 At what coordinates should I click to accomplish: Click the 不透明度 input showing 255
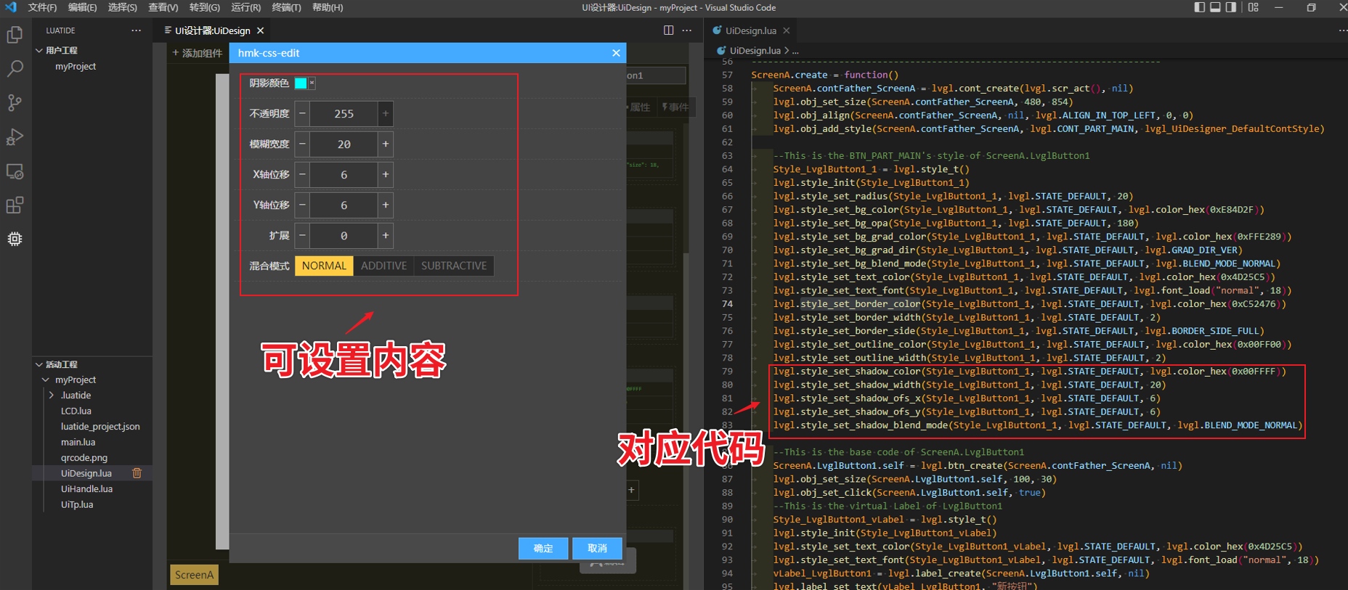344,114
